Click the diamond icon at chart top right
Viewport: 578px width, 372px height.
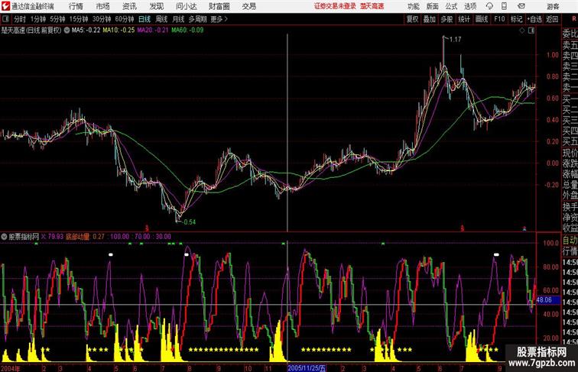click(522, 31)
